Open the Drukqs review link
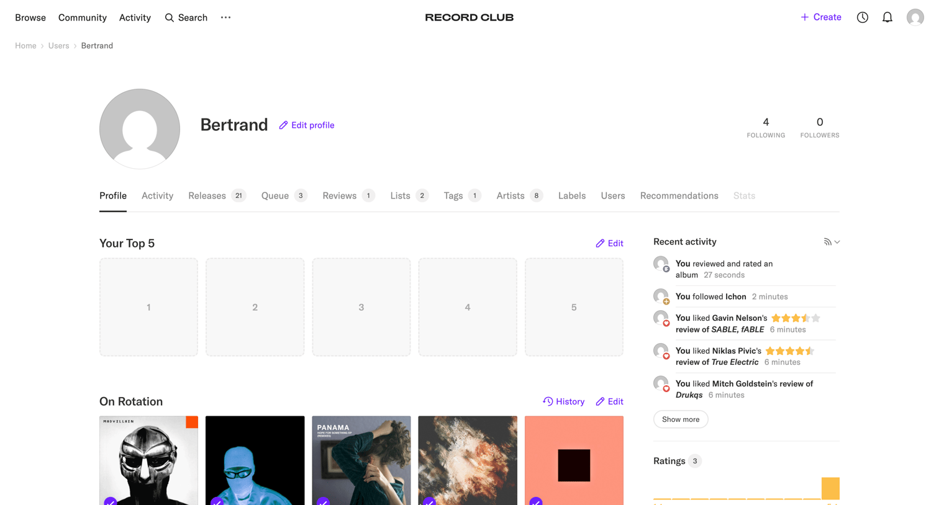The height and width of the screenshot is (505, 939). click(689, 395)
